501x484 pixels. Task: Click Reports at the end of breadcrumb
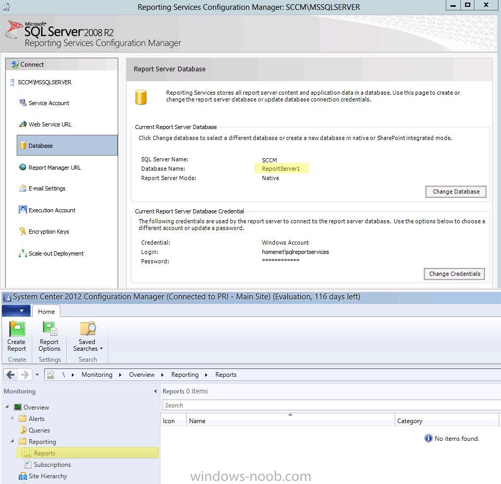pyautogui.click(x=226, y=375)
